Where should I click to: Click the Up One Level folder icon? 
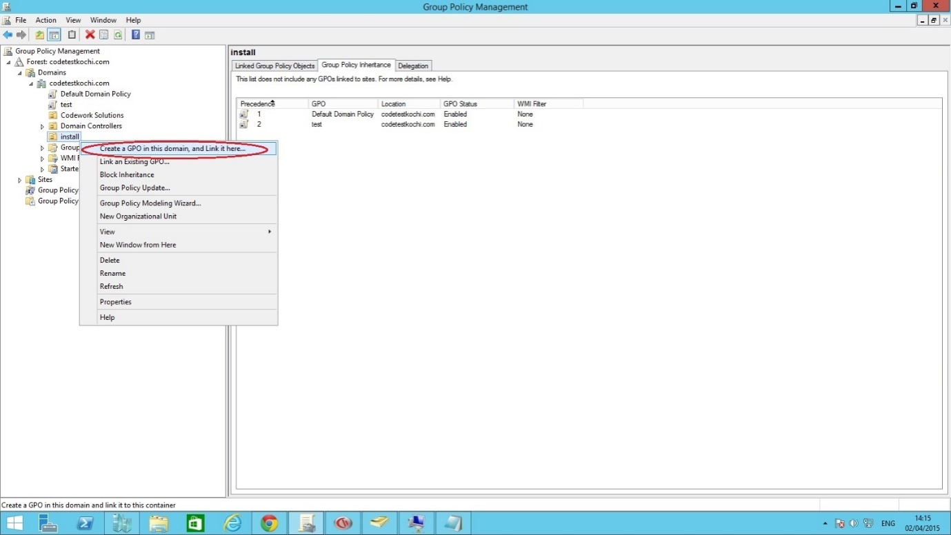40,34
